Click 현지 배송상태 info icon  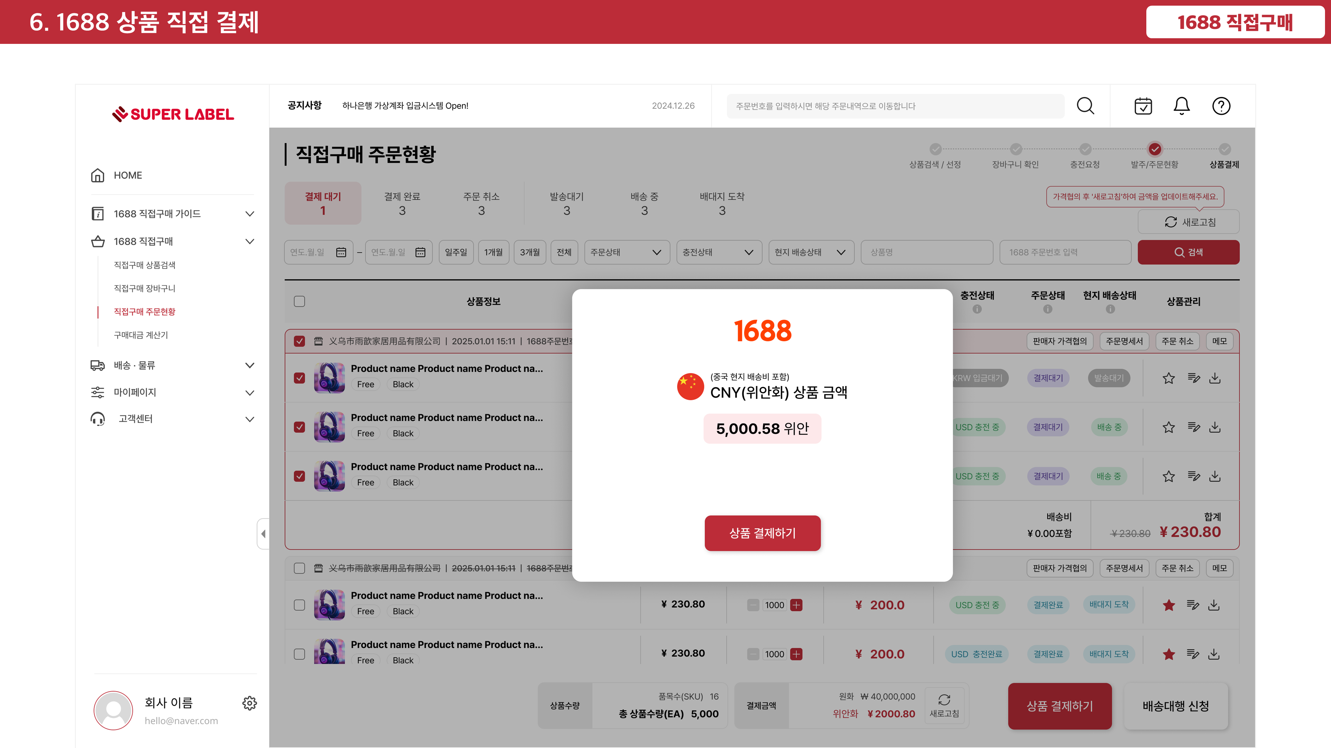(x=1110, y=309)
